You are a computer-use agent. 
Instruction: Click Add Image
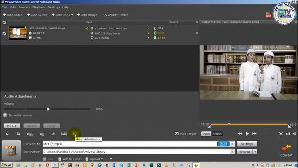[x=87, y=15]
